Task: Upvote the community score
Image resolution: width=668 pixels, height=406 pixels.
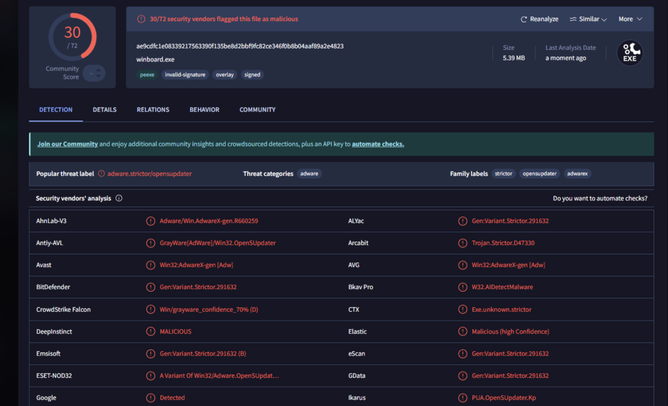Action: click(x=99, y=70)
